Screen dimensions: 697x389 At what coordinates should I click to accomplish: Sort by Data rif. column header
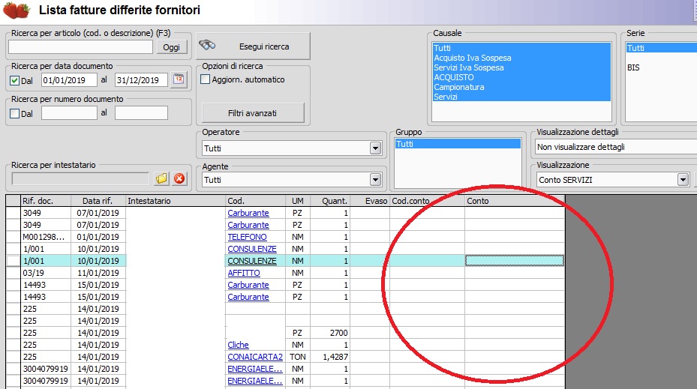point(98,201)
